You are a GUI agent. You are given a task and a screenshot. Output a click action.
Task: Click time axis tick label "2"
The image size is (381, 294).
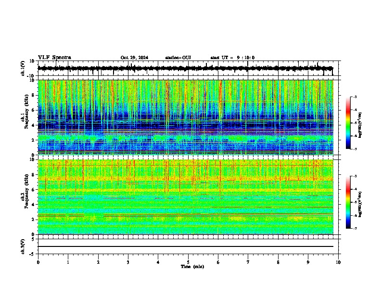point(98,262)
